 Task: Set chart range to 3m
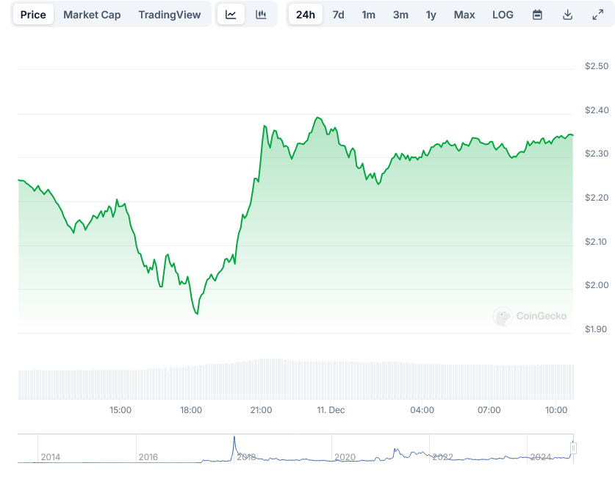pos(400,15)
